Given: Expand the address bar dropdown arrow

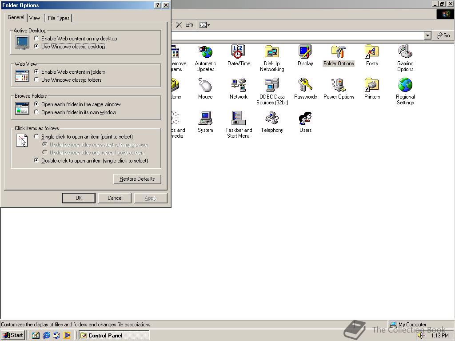Looking at the screenshot, I should pos(427,36).
